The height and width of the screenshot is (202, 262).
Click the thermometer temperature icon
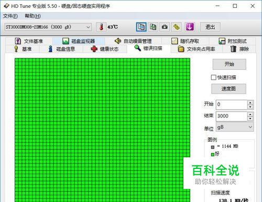click(x=101, y=27)
